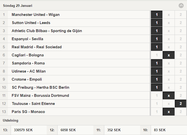Choose 2 for Athletic Club Bilbao match
This screenshot has height=135, width=187.
[181, 31]
